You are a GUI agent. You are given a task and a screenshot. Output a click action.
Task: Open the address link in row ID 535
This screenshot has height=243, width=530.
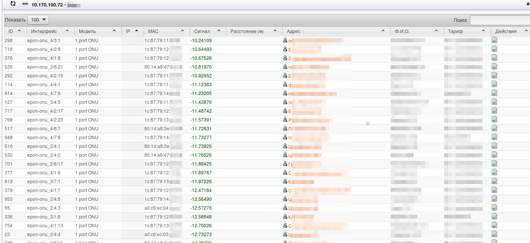point(309,67)
